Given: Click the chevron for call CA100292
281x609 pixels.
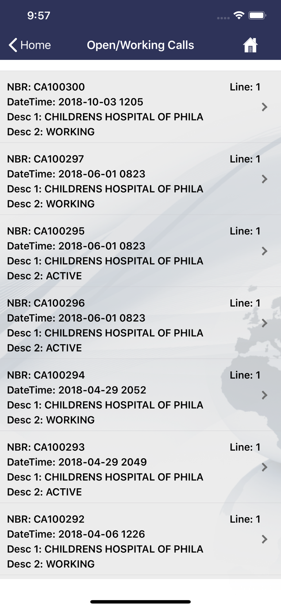Looking at the screenshot, I should point(264,539).
